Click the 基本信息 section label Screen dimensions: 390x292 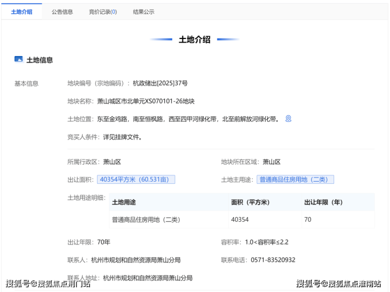(26, 83)
